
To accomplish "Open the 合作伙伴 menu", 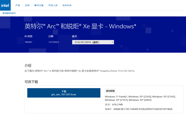I will coord(67,5).
